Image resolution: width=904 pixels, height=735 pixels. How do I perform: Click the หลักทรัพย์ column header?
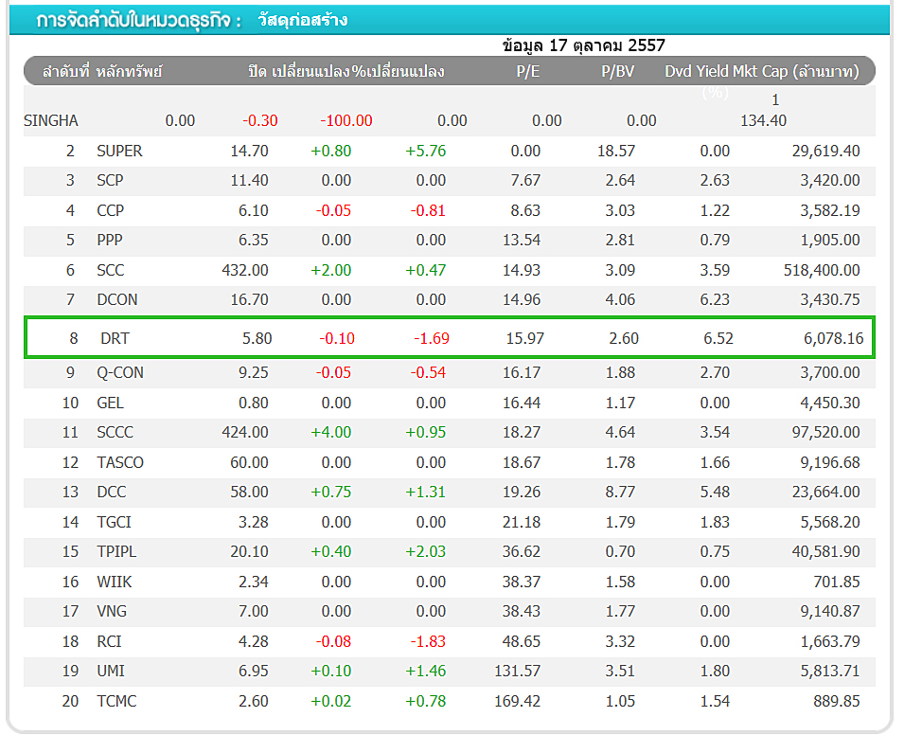click(x=130, y=72)
